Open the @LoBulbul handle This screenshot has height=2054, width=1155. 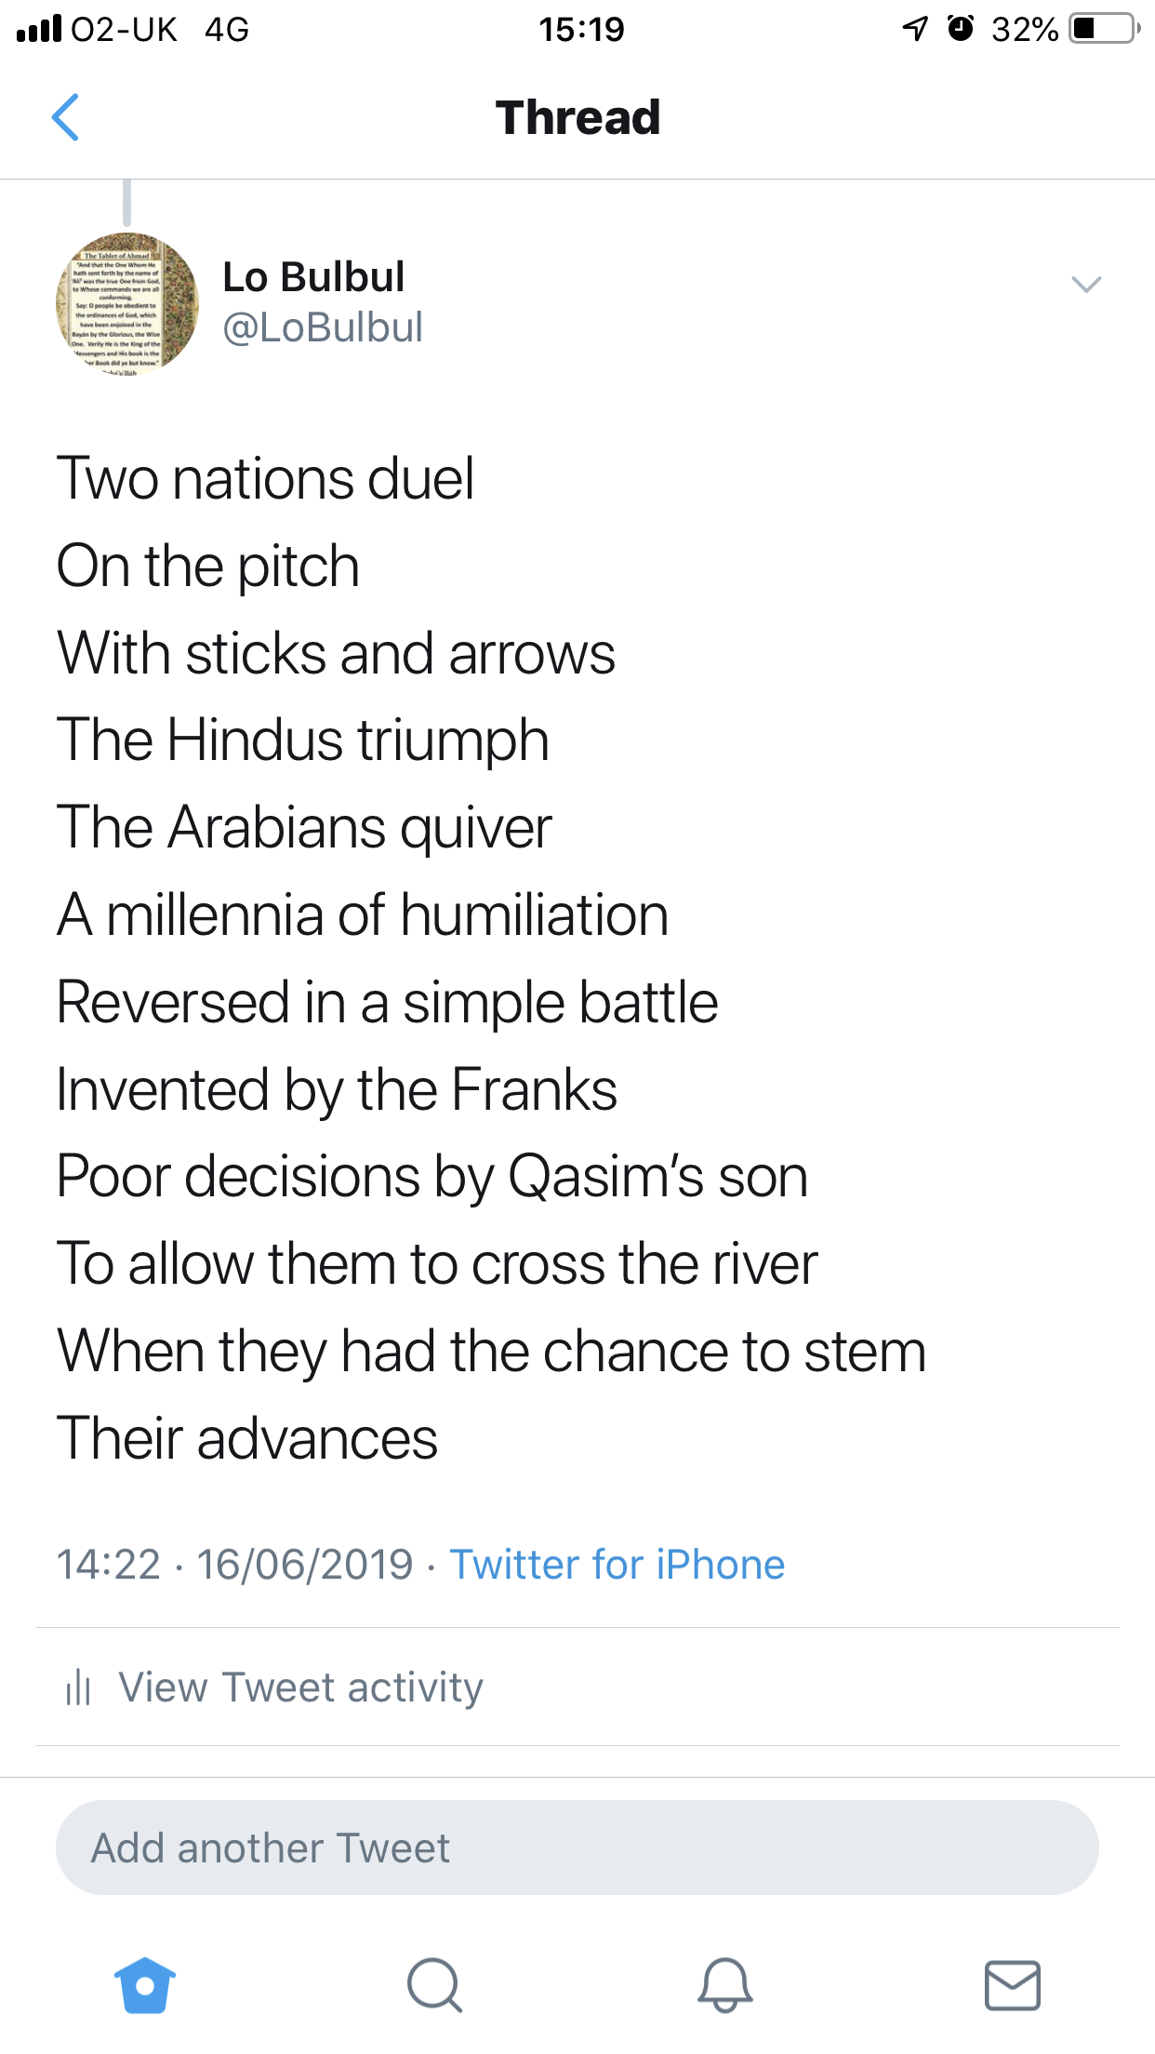tap(323, 327)
